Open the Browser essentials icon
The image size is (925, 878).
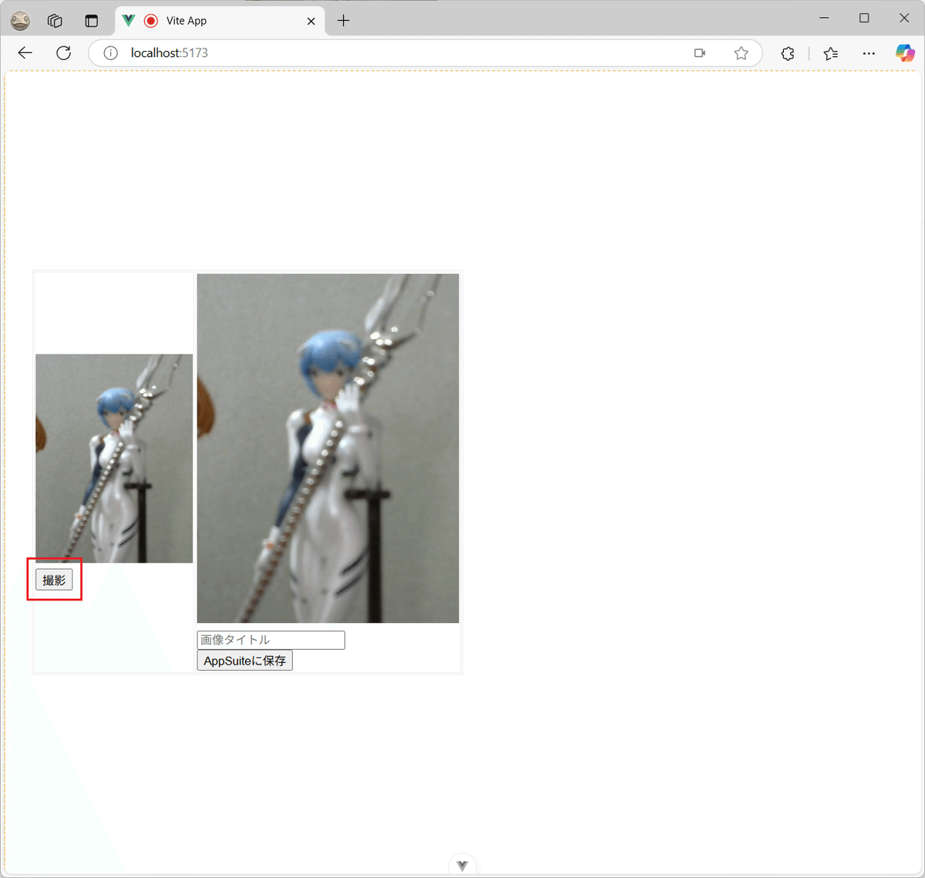pyautogui.click(x=787, y=53)
